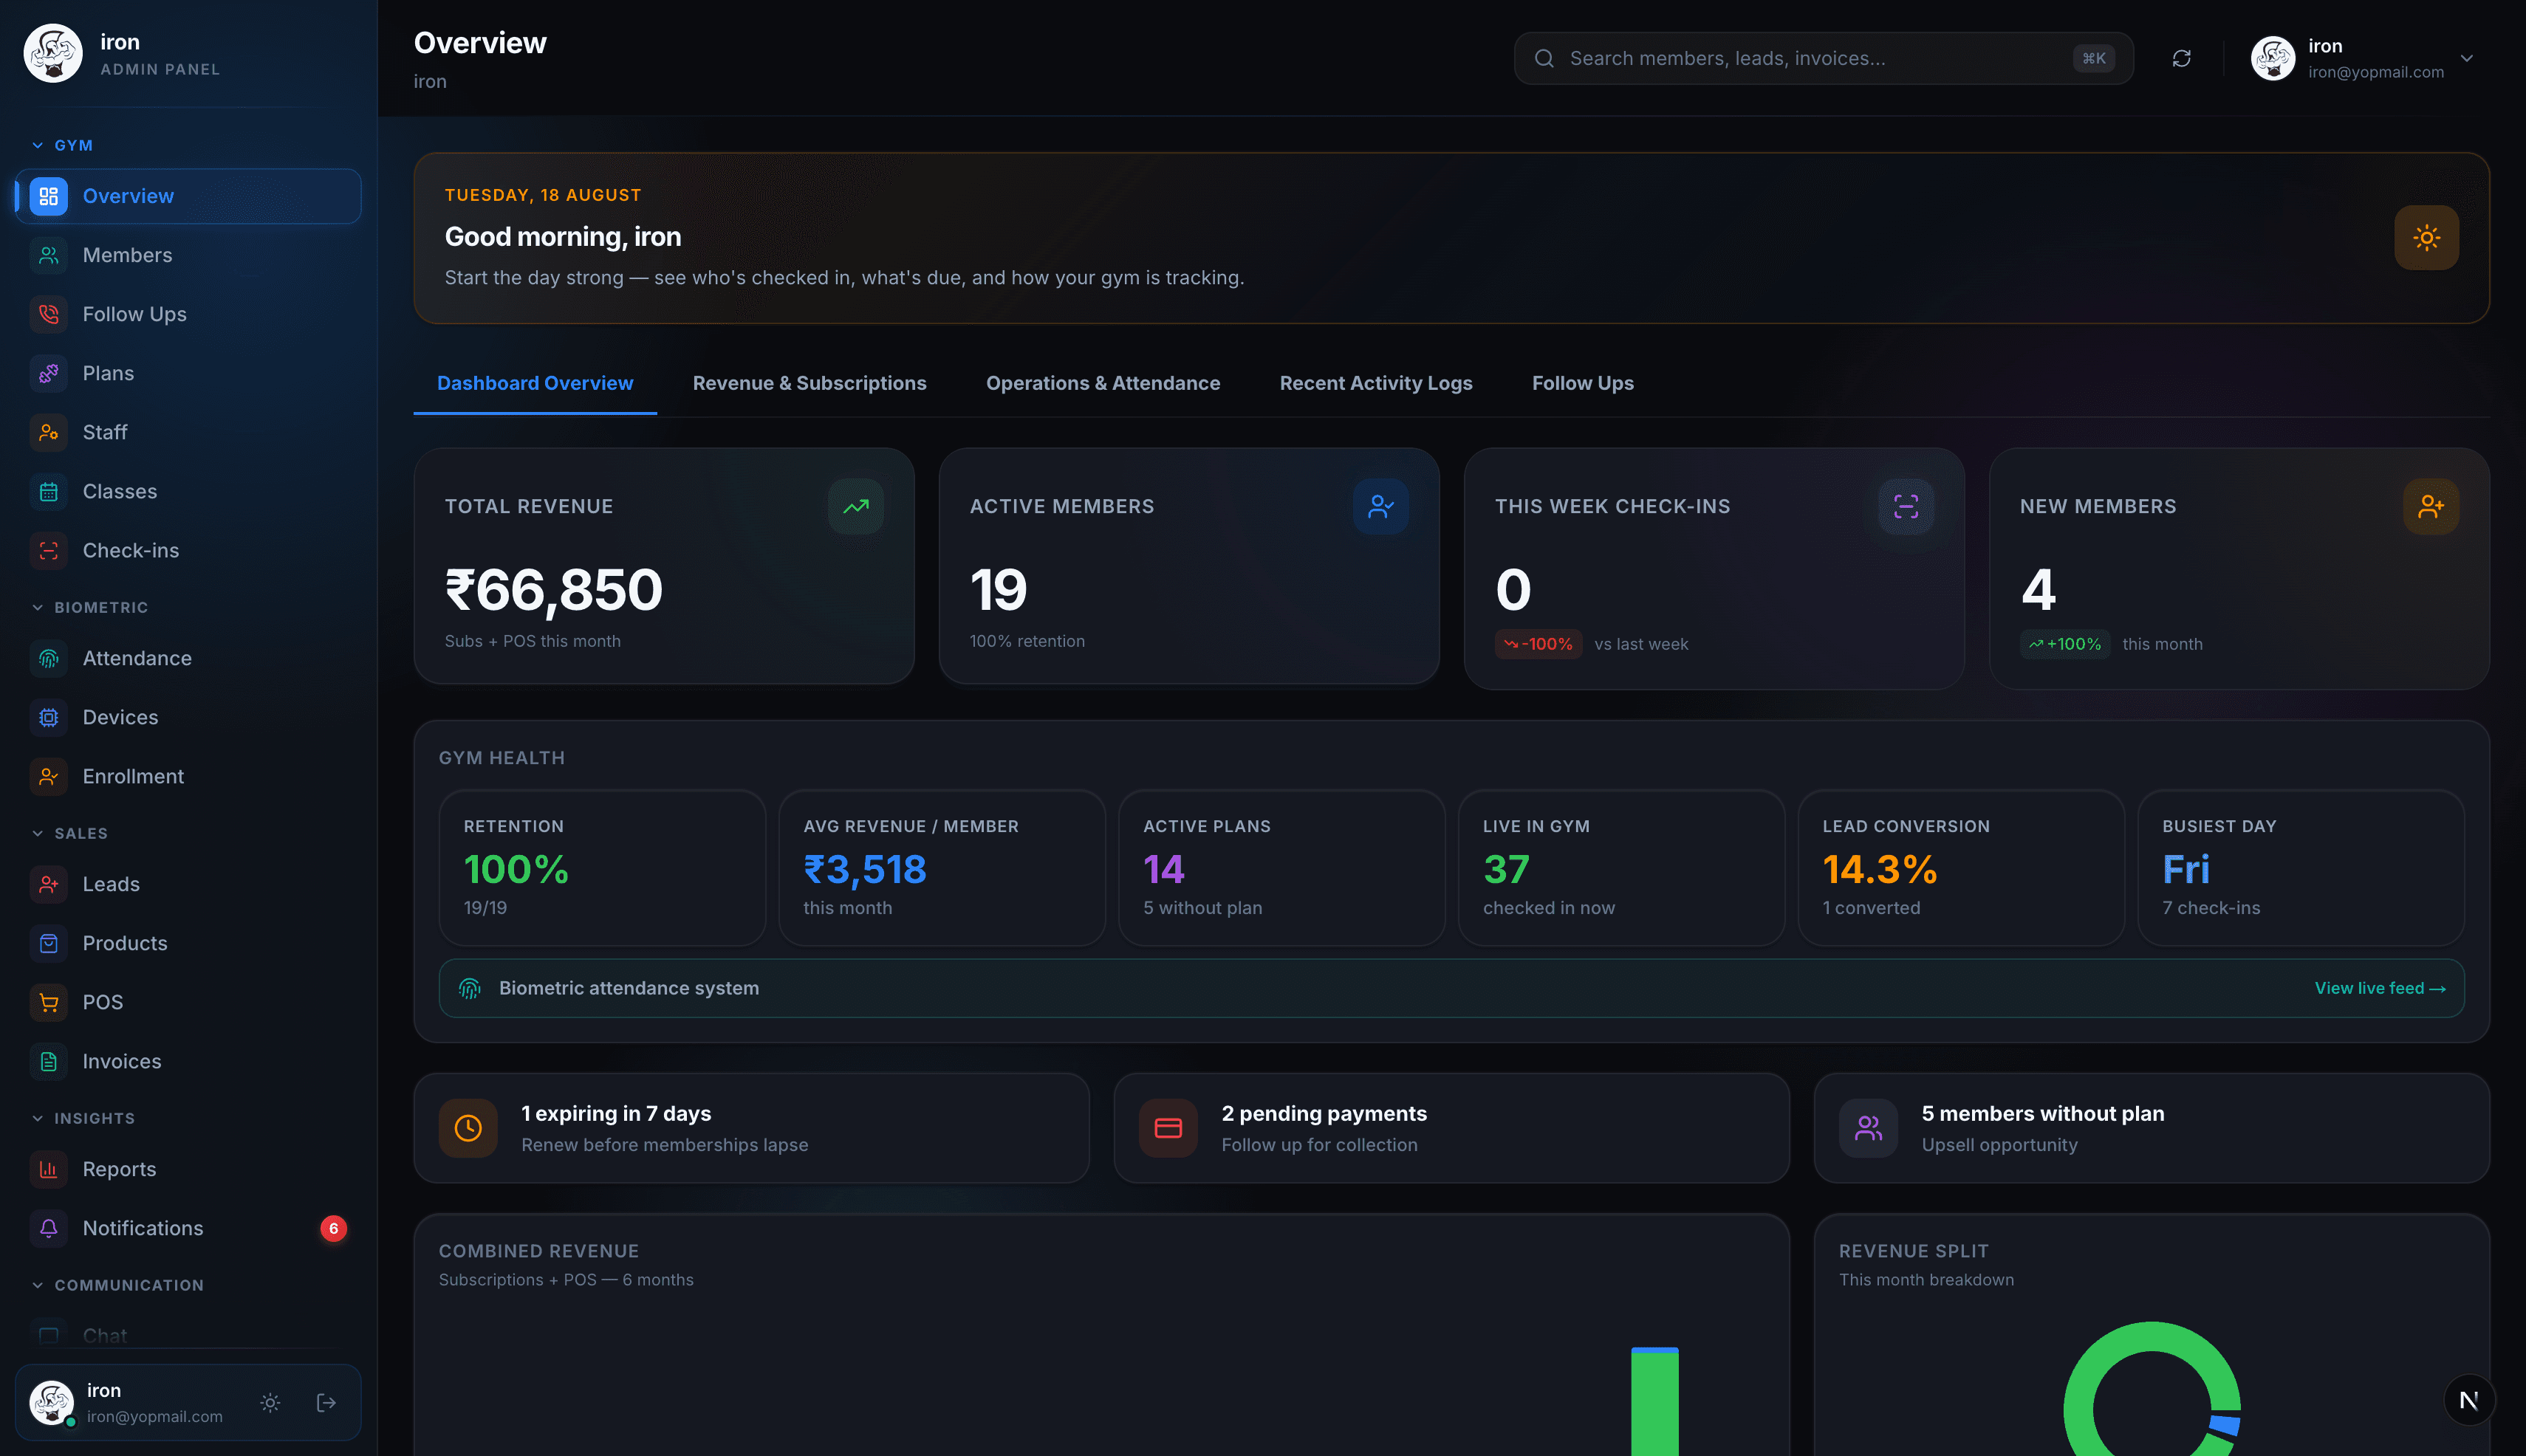The width and height of the screenshot is (2526, 1456).
Task: Collapse the BIOMETRIC sidebar section
Action: point(90,607)
